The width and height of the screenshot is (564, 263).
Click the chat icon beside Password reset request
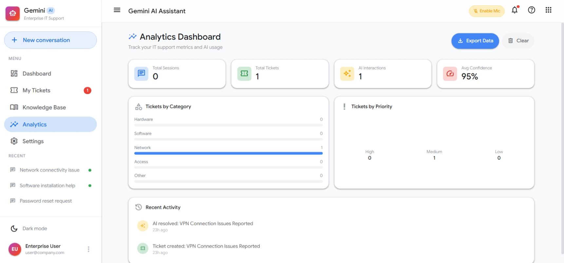pos(13,200)
